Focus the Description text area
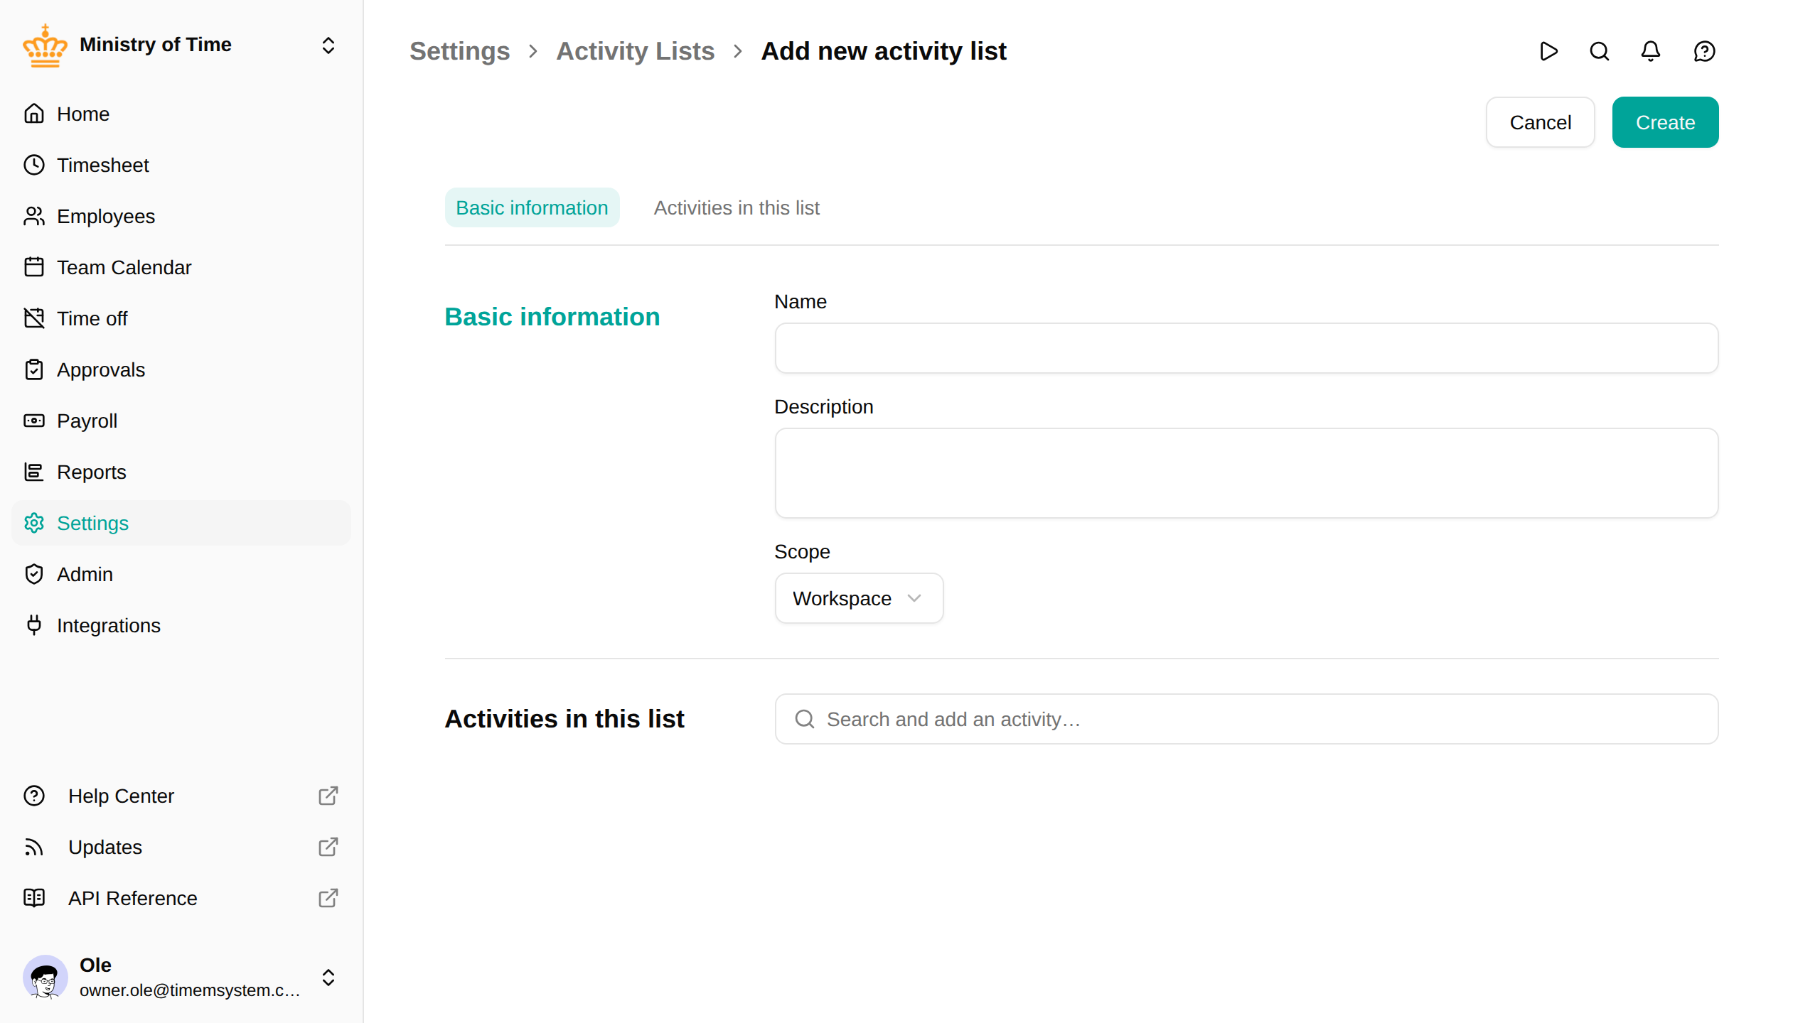The width and height of the screenshot is (1820, 1023). click(x=1246, y=473)
